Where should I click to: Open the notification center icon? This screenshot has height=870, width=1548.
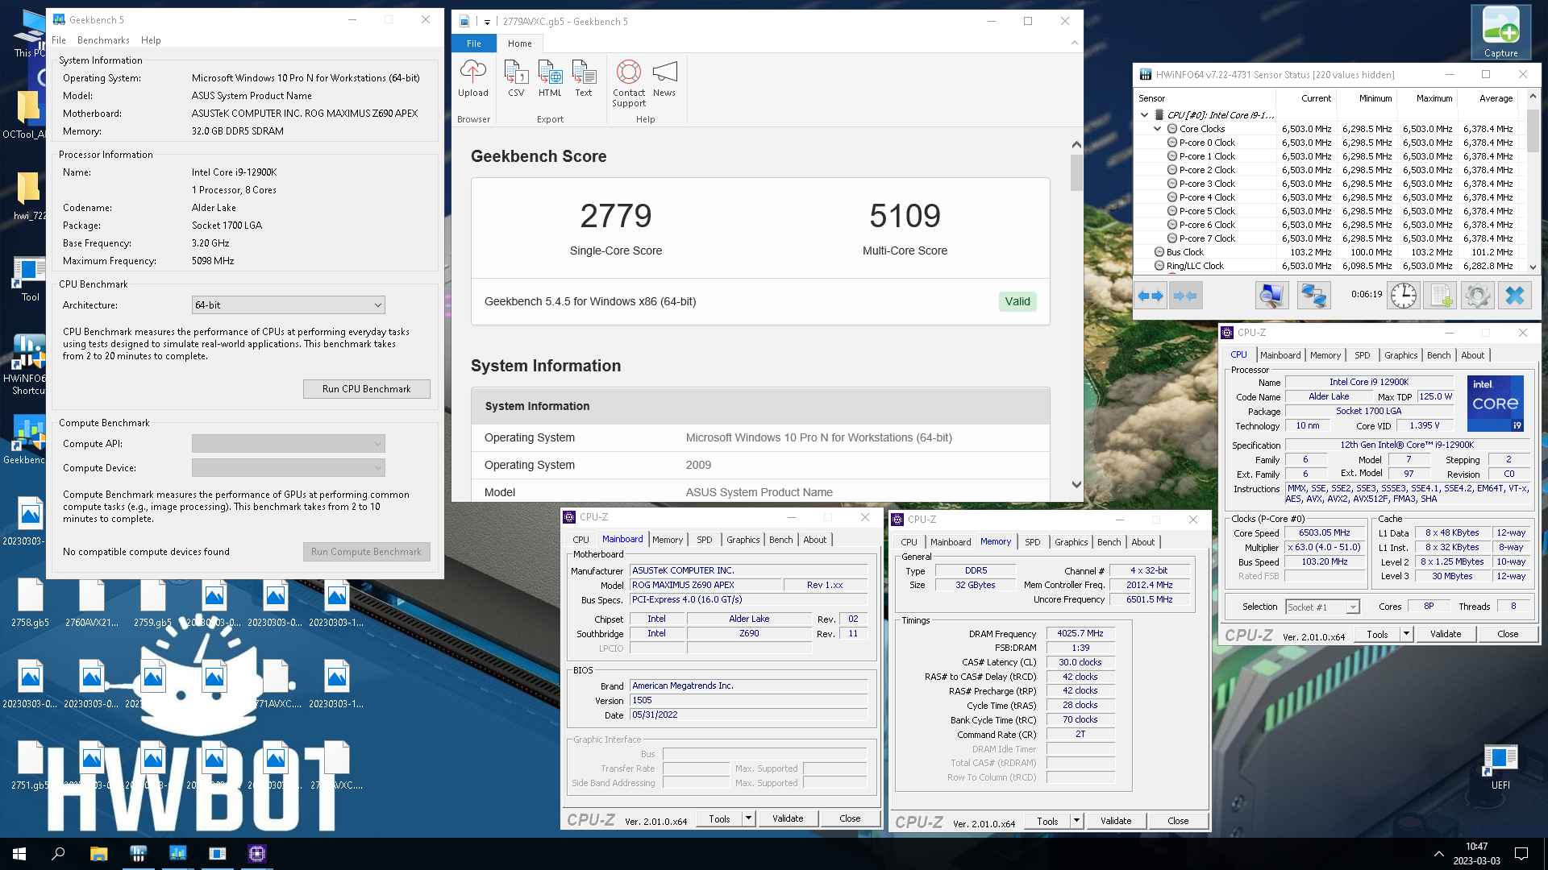[x=1521, y=854]
